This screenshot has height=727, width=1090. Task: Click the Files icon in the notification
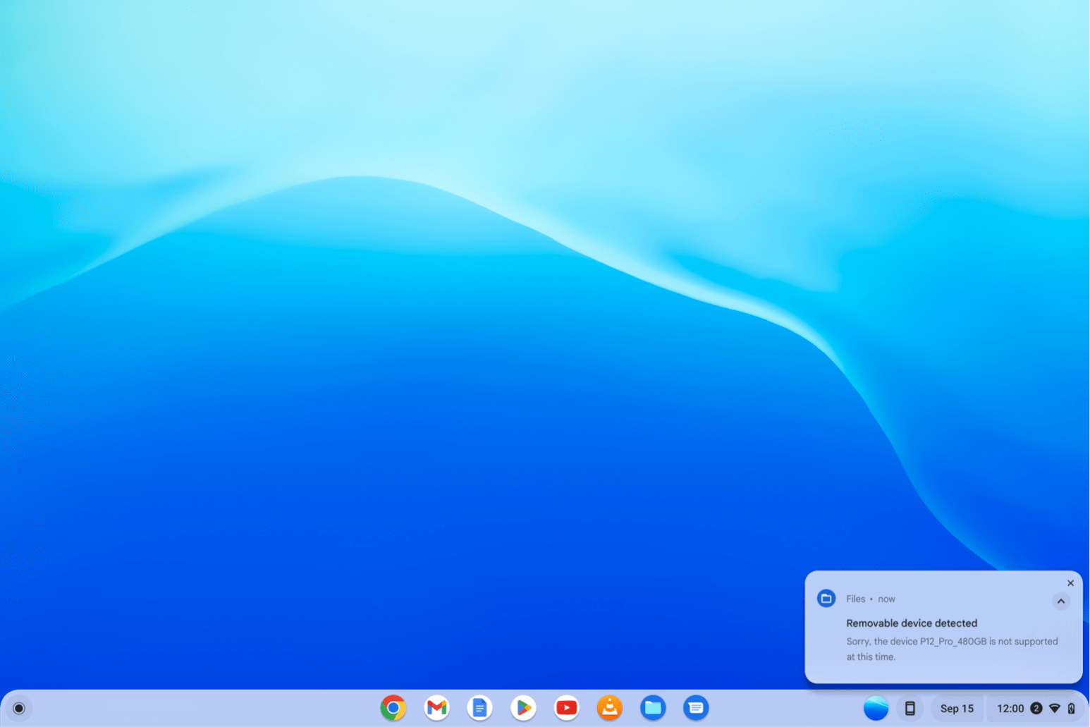[x=826, y=599]
